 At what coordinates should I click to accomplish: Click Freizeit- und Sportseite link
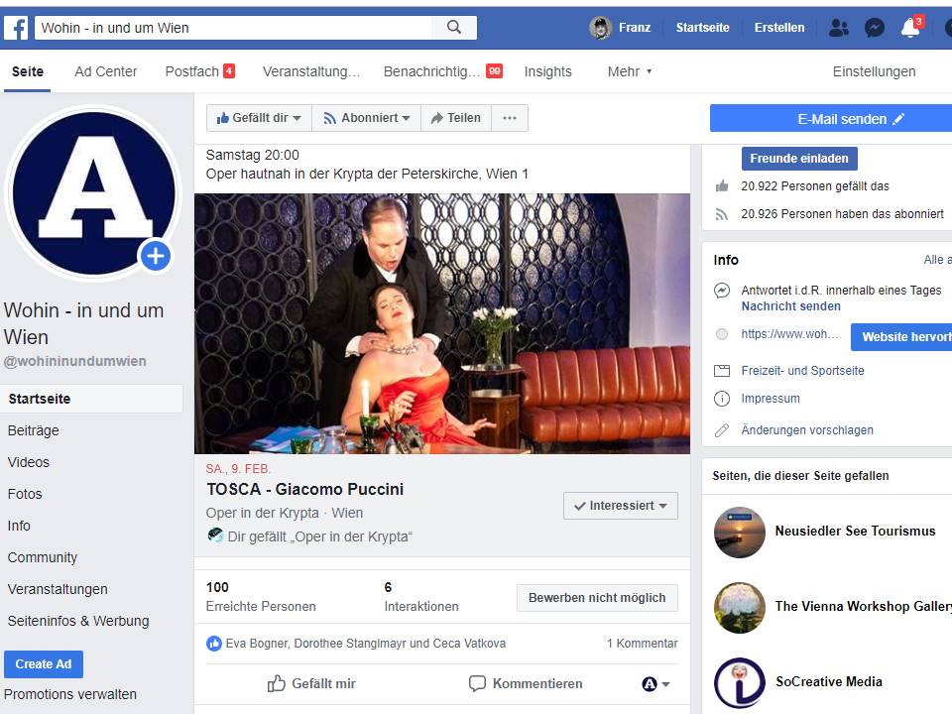[802, 371]
